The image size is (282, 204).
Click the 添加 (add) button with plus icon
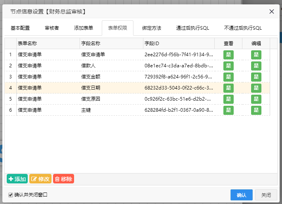click(x=17, y=179)
